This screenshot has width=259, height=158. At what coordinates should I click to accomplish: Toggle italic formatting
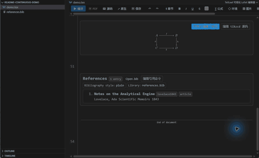tap(186, 9)
